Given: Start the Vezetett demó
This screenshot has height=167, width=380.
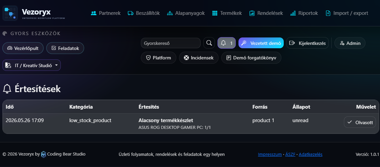Looking at the screenshot, I should click(x=261, y=43).
